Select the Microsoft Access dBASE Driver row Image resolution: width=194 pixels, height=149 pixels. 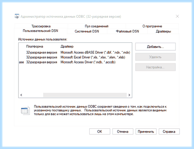75,52
